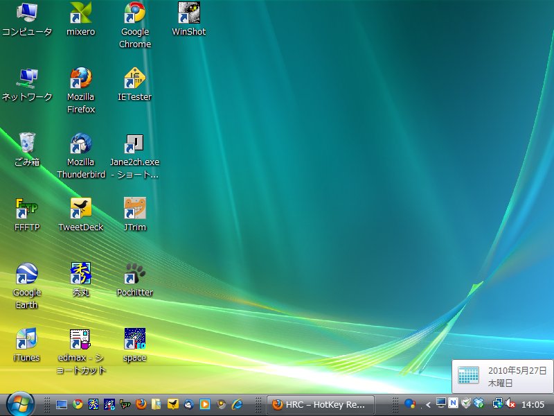
Task: Open the Dropbox tray icon
Action: tap(479, 403)
